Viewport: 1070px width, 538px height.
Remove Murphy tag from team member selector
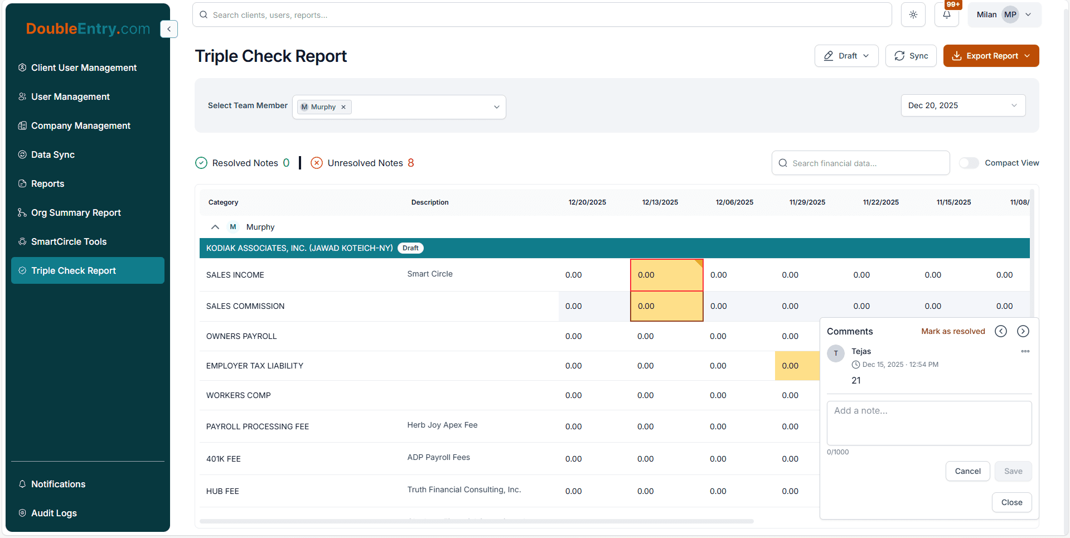click(x=343, y=107)
